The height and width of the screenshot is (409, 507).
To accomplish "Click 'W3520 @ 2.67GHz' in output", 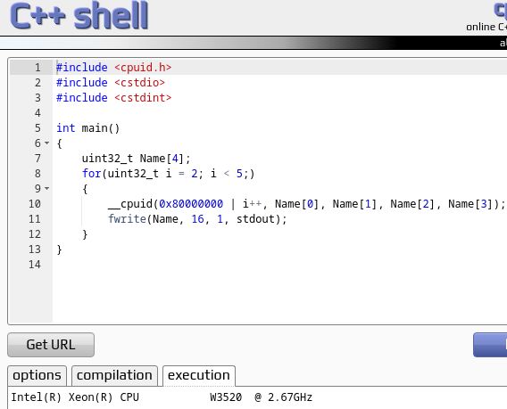I will [x=262, y=397].
